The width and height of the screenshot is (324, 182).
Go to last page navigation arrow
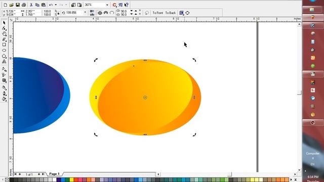[43, 174]
